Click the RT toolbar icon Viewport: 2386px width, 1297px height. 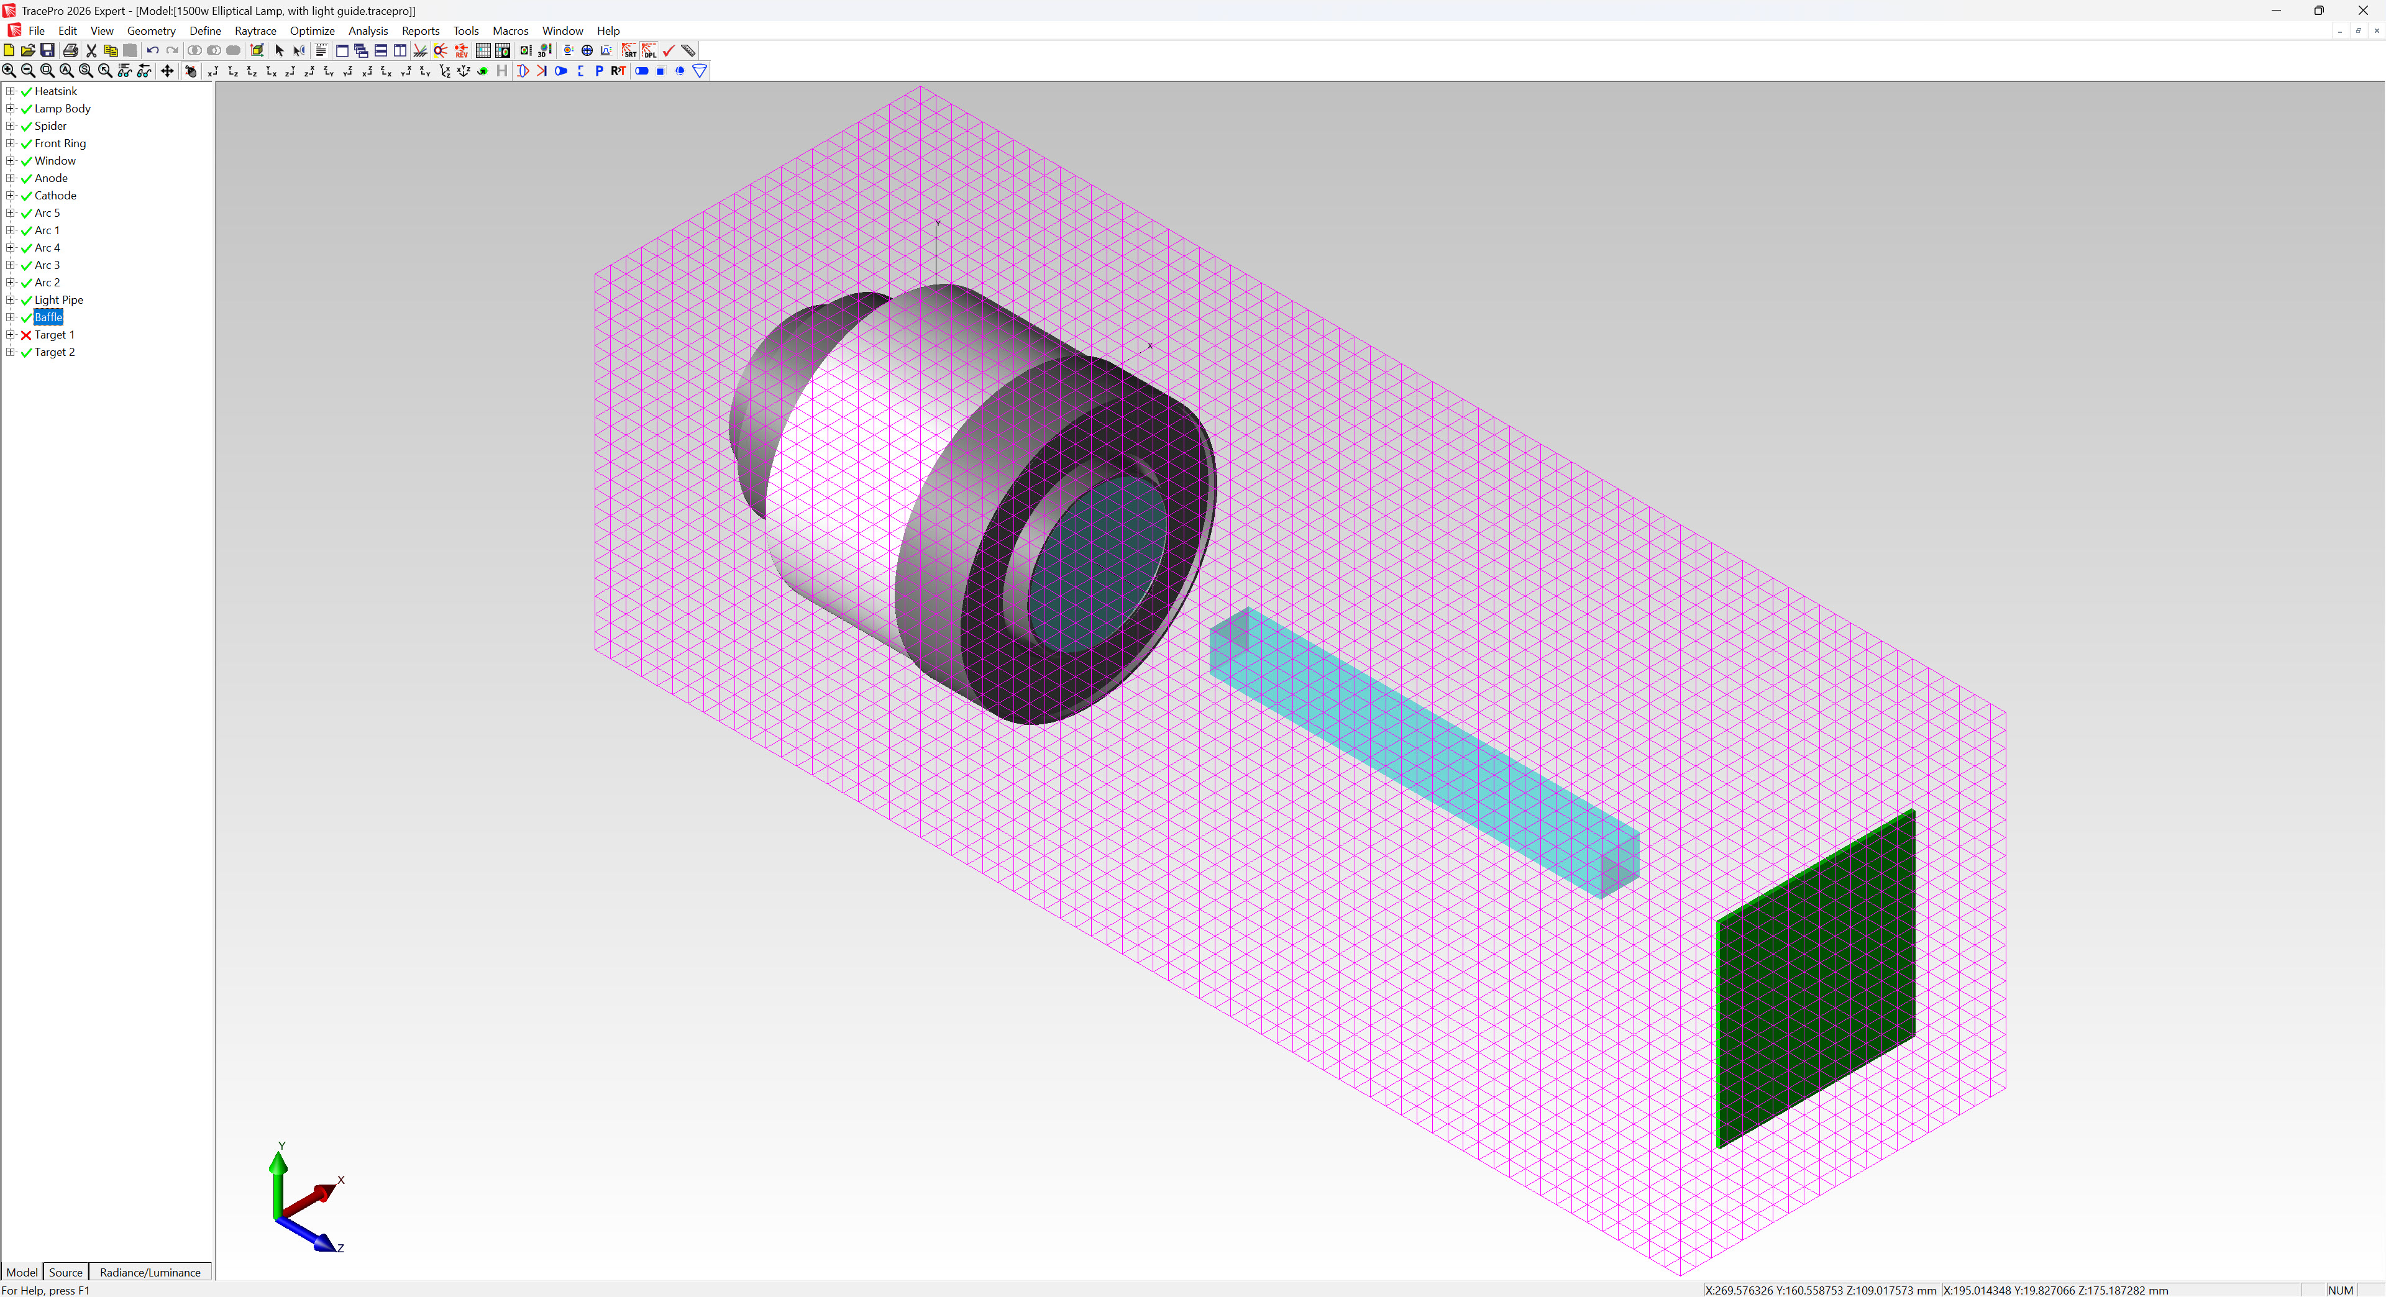pos(619,70)
